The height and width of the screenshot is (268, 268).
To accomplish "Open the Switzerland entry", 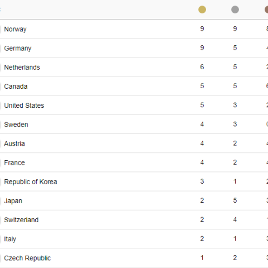I will click(x=21, y=220).
